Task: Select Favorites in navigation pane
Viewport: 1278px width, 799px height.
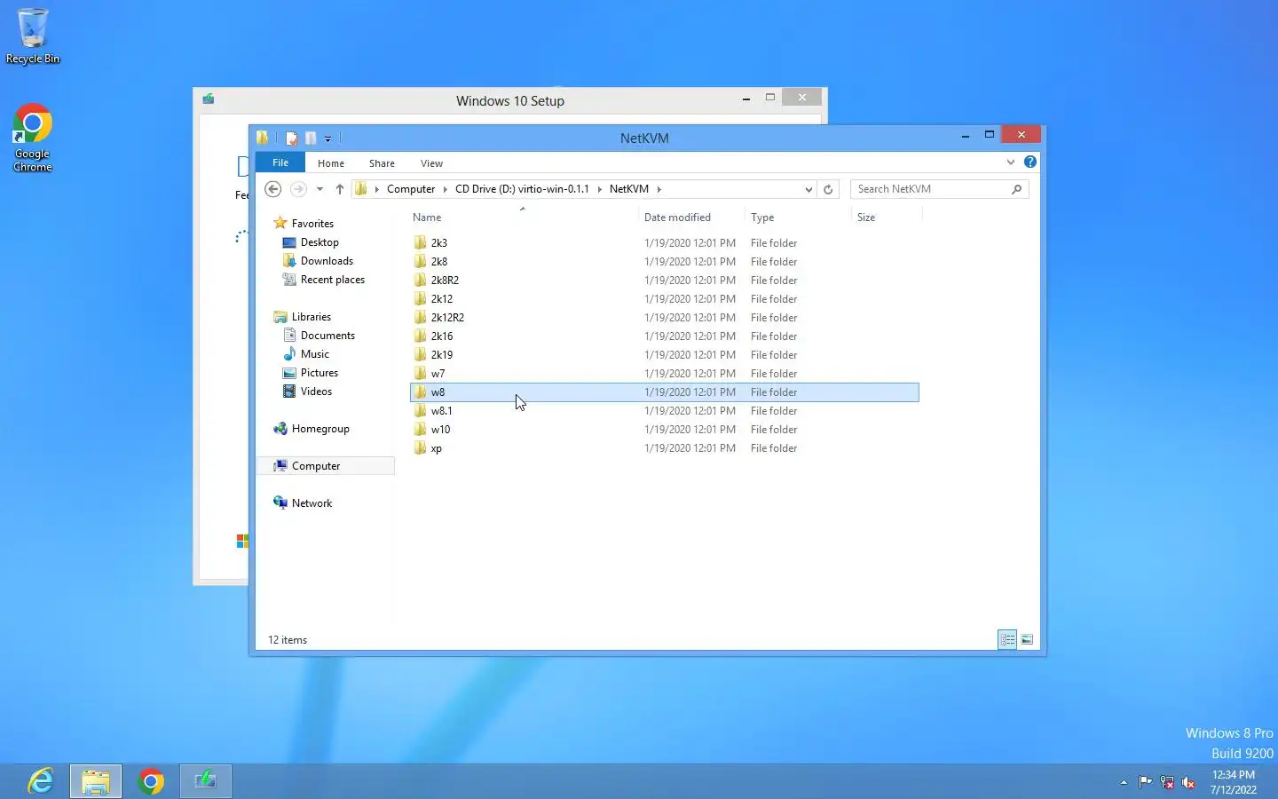Action: [x=312, y=224]
